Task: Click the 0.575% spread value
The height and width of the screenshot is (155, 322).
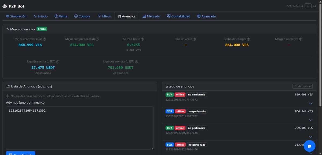Action: [134, 45]
